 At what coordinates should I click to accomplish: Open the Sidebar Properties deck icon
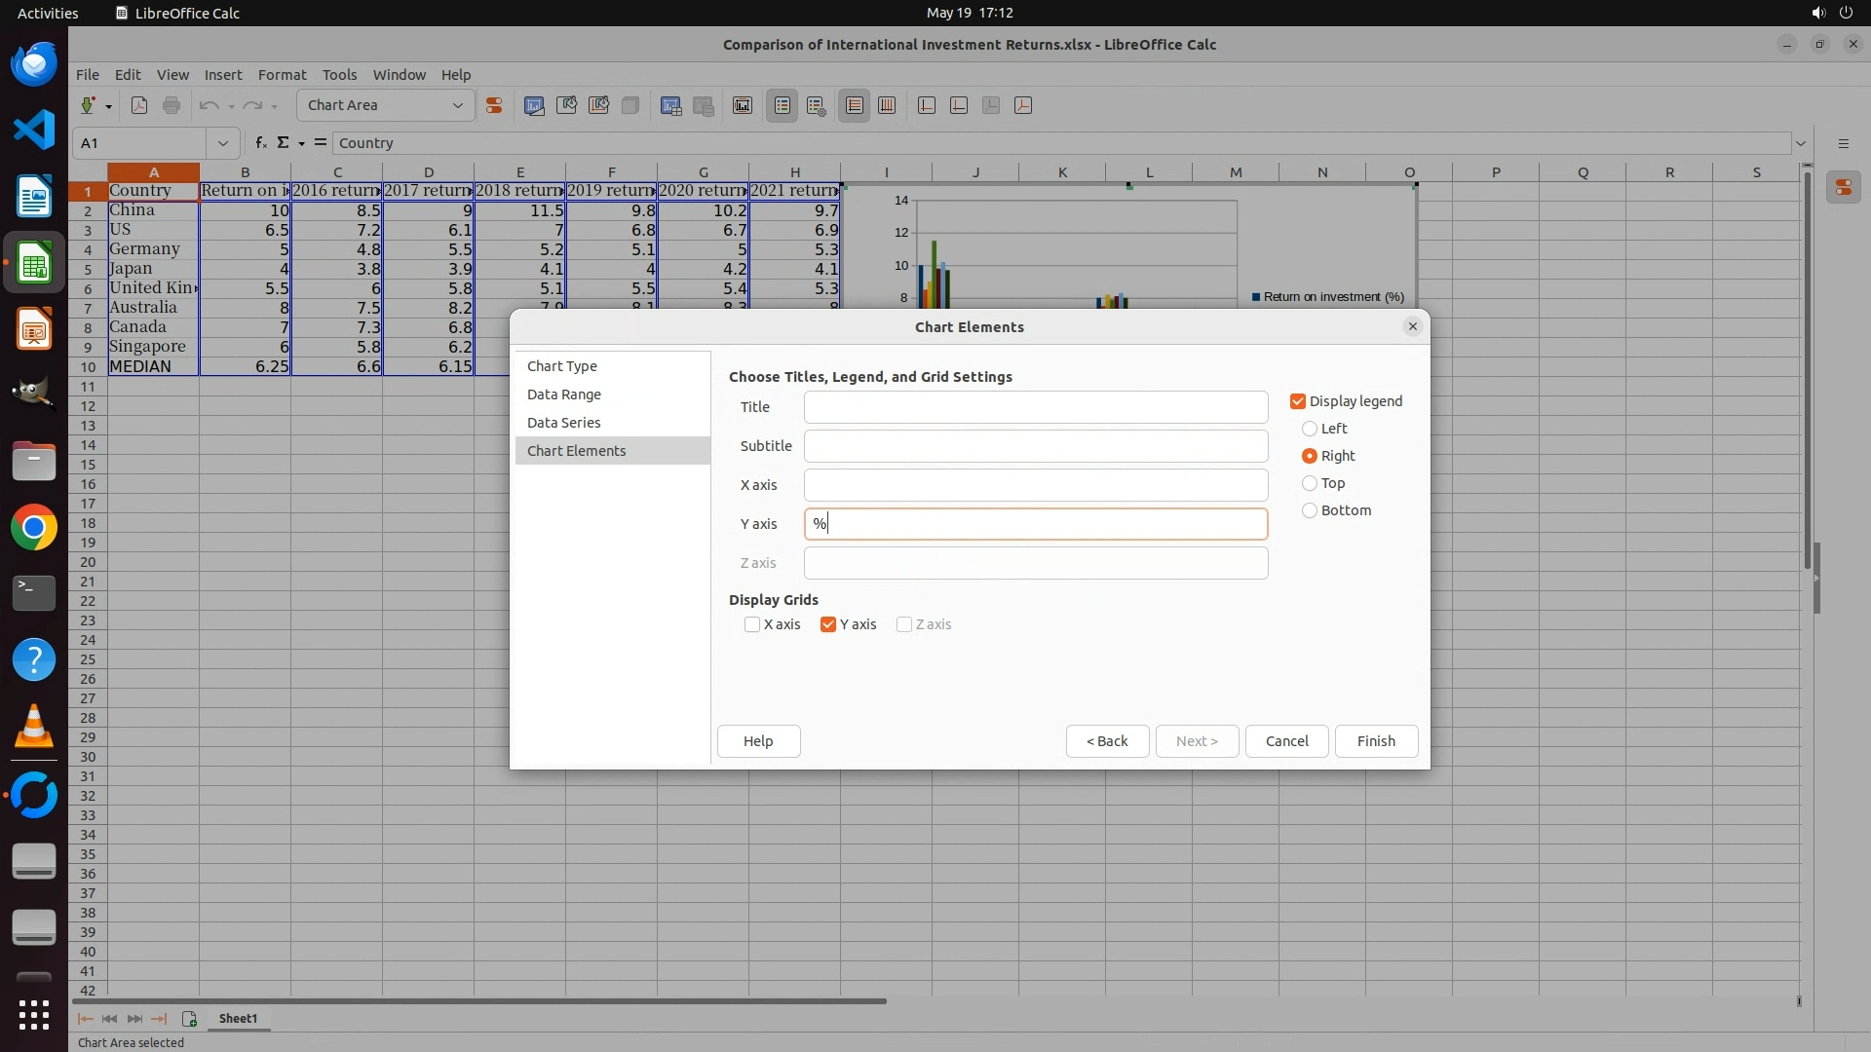pyautogui.click(x=1844, y=187)
